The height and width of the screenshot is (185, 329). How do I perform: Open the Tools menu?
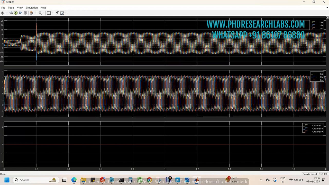(11, 8)
